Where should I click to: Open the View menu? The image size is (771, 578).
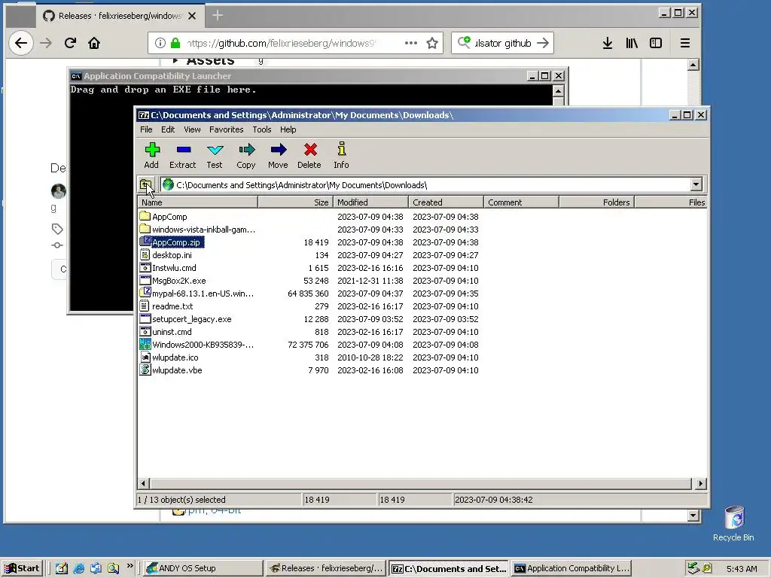pos(192,129)
